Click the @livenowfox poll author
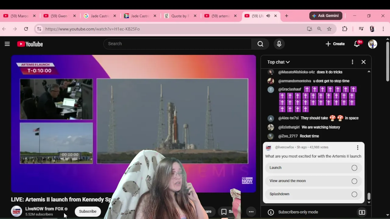The image size is (390, 219). click(285, 147)
